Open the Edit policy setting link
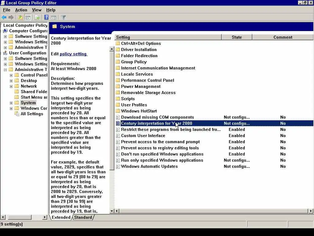This screenshot has height=236, width=314. point(73,54)
